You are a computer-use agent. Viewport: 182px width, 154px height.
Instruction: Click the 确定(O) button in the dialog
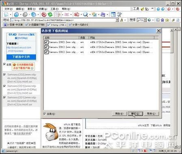click(x=135, y=114)
